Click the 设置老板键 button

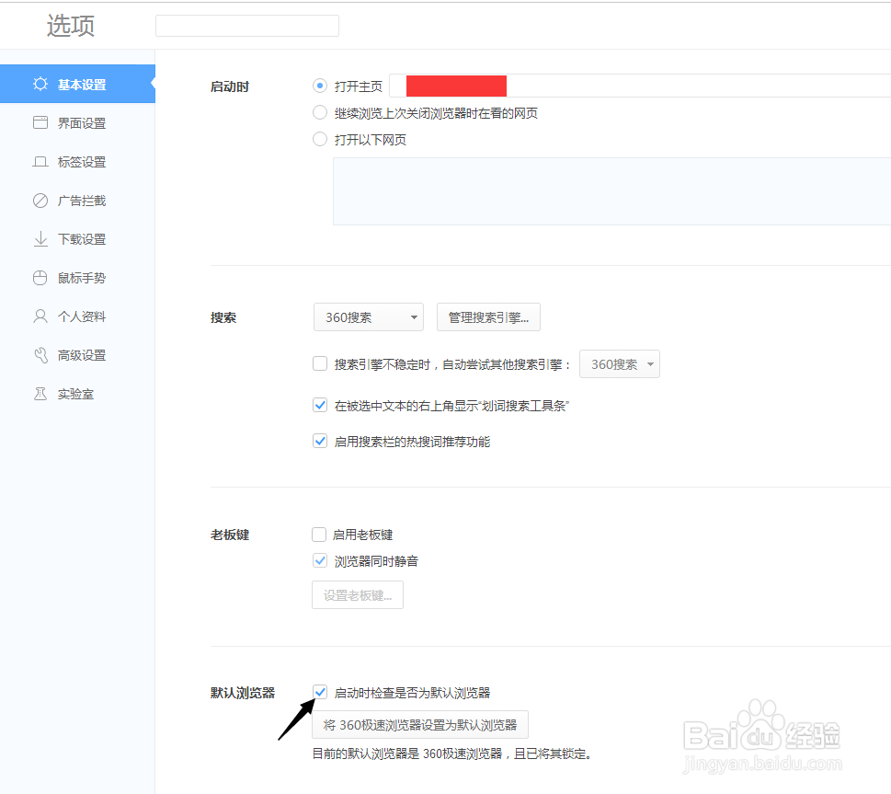tap(357, 594)
